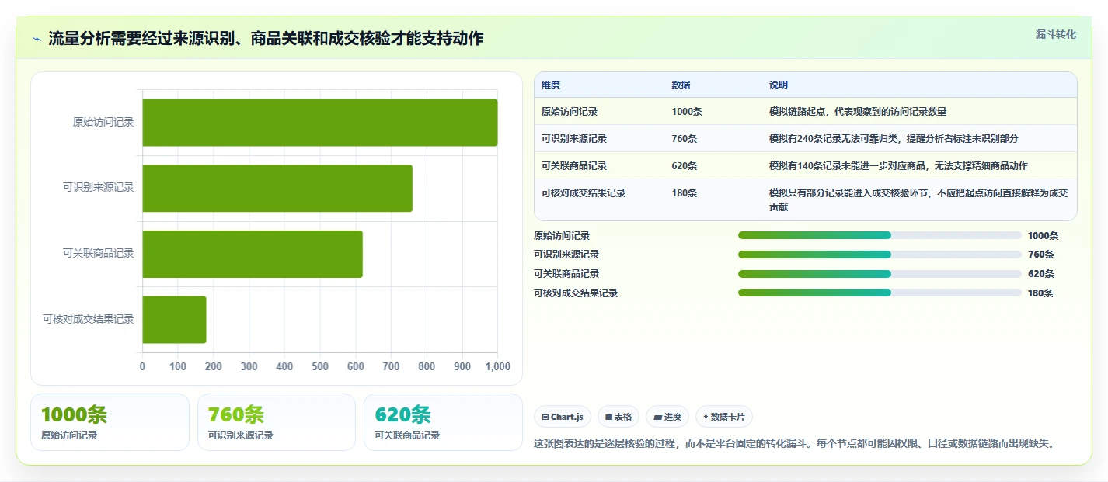Image resolution: width=1108 pixels, height=482 pixels.
Task: Click the 可关联商品记录 chart bar
Action: pos(253,254)
